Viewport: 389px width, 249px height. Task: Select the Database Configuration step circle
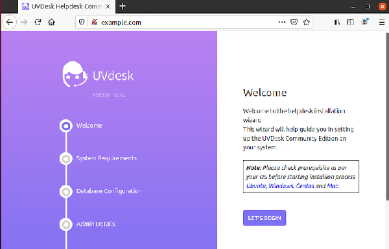coord(66,191)
